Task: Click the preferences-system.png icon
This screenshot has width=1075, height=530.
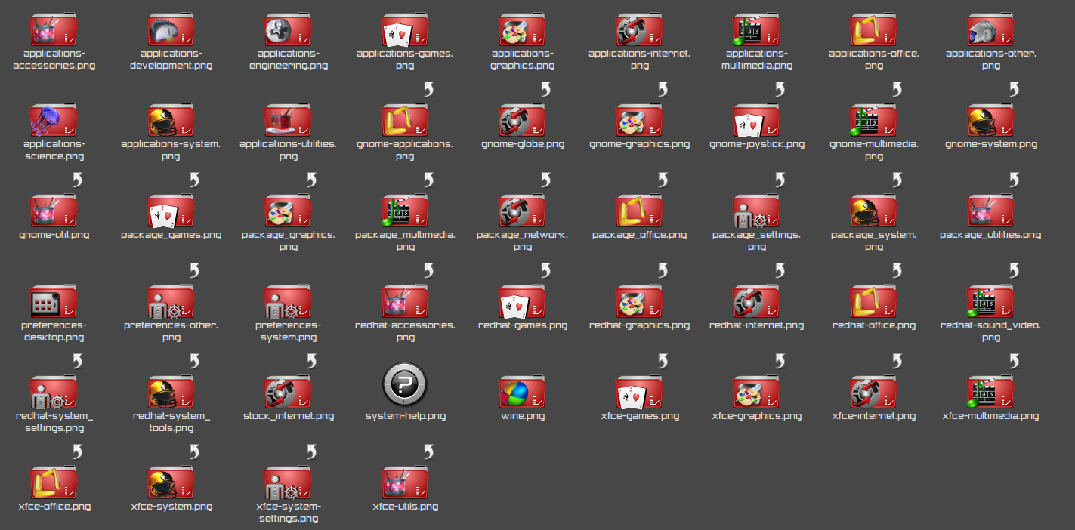Action: coord(288,302)
